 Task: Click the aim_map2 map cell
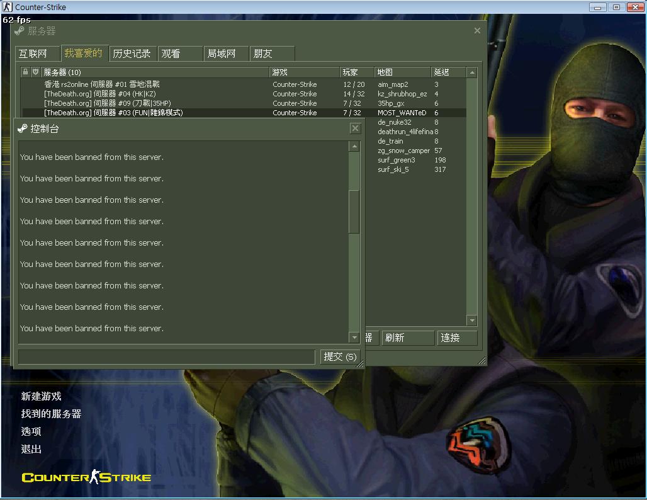pos(393,84)
